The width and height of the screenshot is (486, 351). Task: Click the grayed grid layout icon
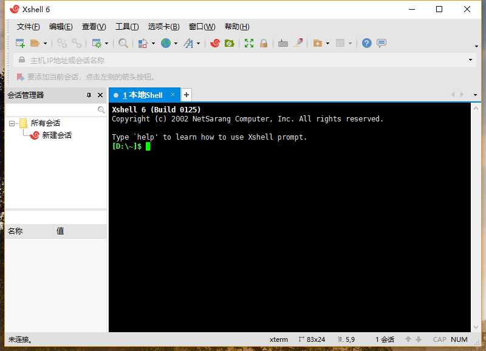pos(340,43)
